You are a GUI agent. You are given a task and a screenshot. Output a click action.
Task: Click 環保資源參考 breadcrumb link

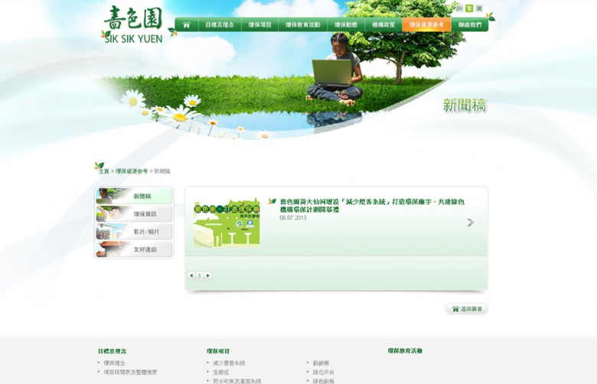click(x=132, y=171)
